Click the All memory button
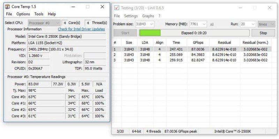This screenshot has width=279, height=139. tap(212, 25)
